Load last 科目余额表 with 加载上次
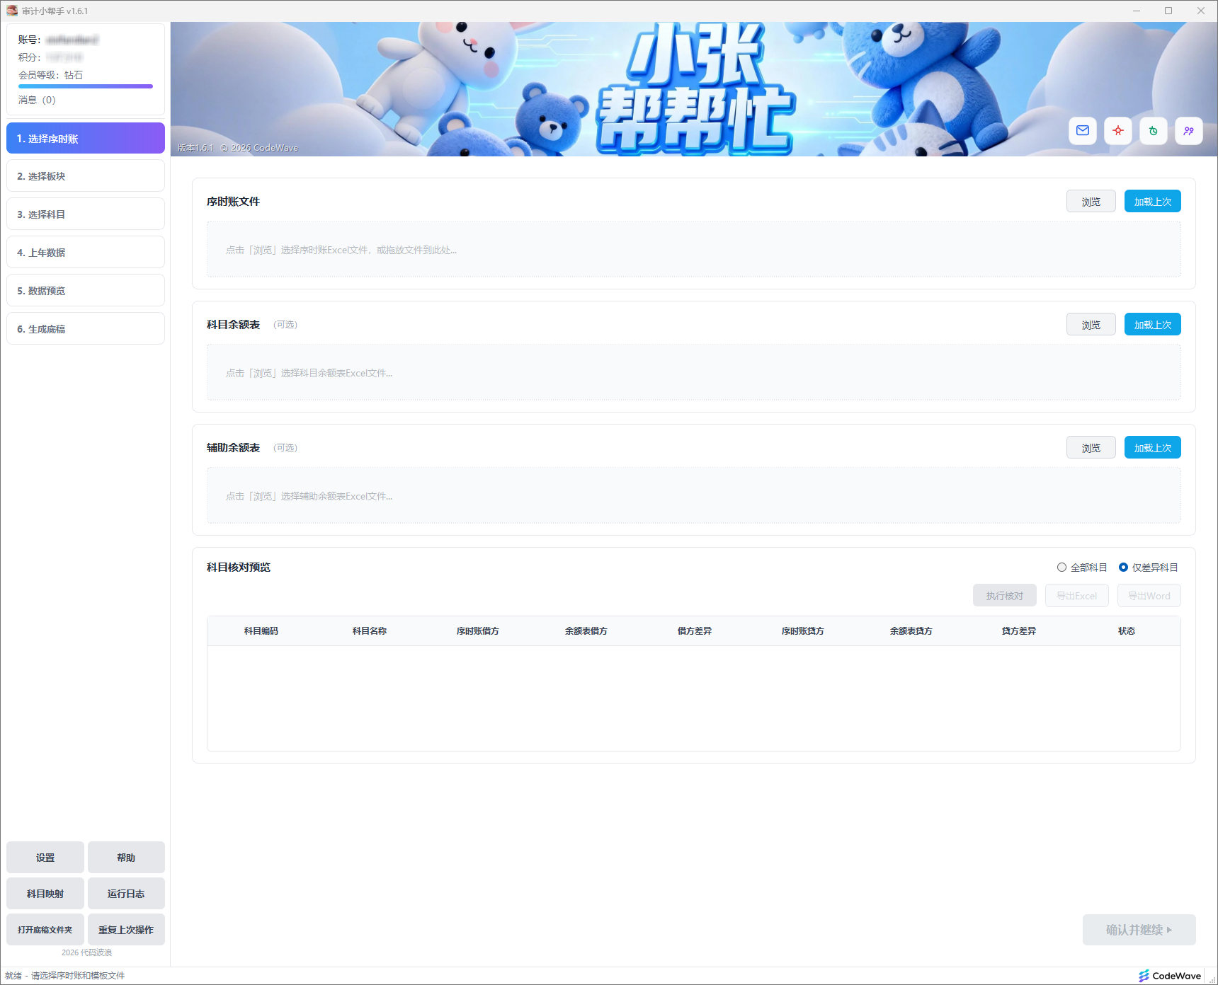The width and height of the screenshot is (1218, 985). click(1152, 325)
